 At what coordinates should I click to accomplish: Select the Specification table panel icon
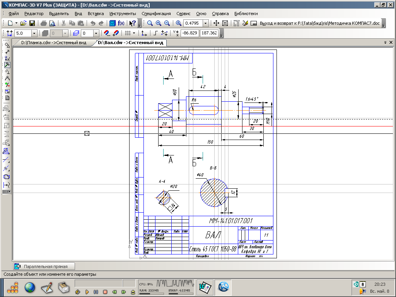click(x=7, y=98)
